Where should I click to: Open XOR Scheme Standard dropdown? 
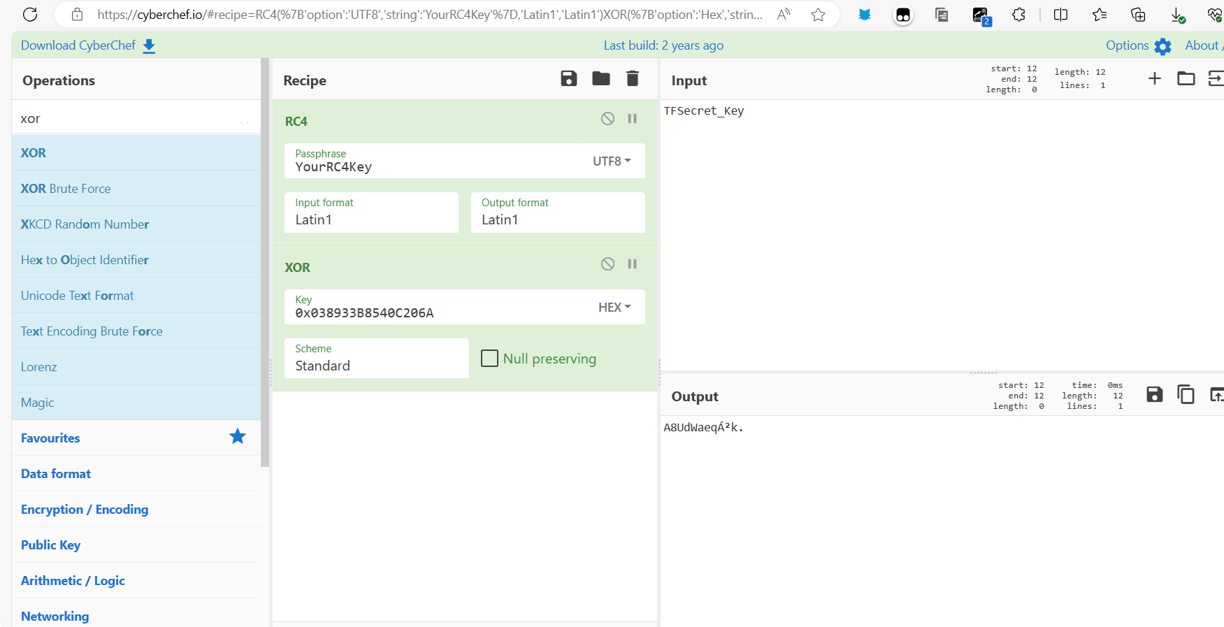coord(377,359)
